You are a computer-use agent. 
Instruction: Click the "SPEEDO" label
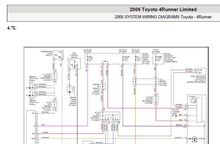[x=193, y=97]
